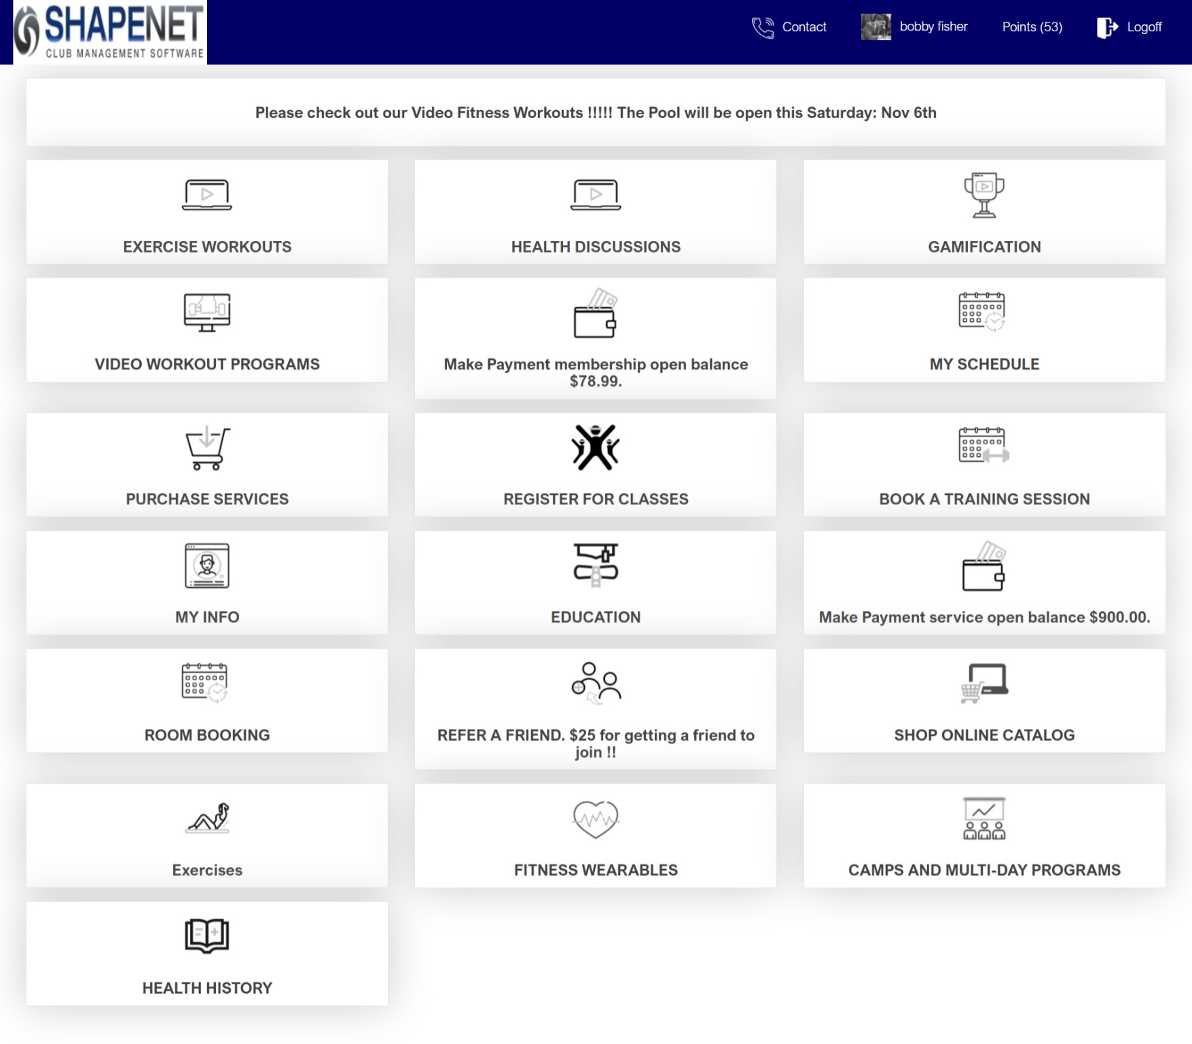This screenshot has width=1192, height=1044.
Task: Open the Exercise Workouts video icon
Action: click(206, 195)
